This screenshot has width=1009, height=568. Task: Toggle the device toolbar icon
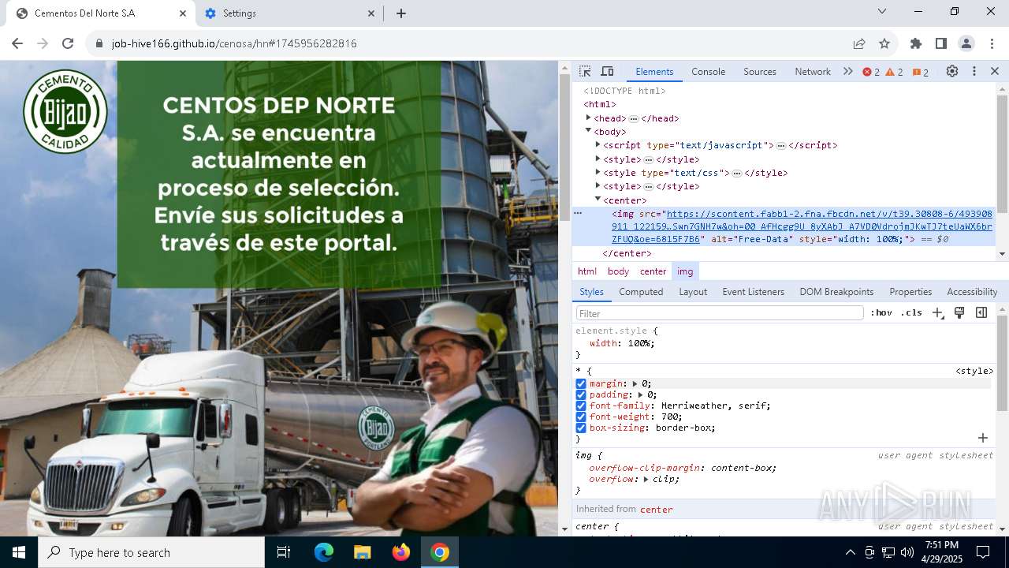tap(607, 71)
